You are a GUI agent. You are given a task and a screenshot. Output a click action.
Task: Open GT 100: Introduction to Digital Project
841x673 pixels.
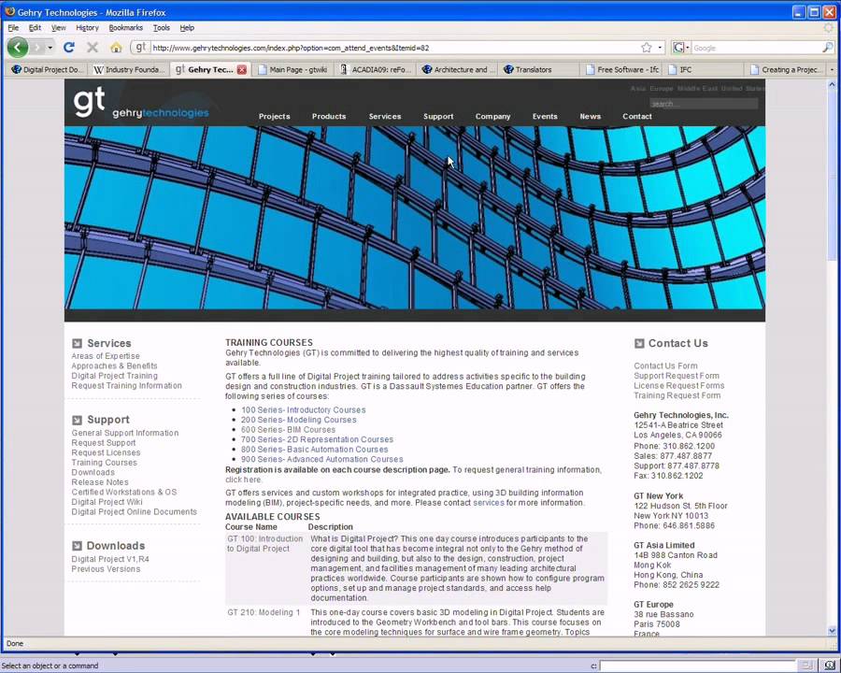click(x=265, y=544)
